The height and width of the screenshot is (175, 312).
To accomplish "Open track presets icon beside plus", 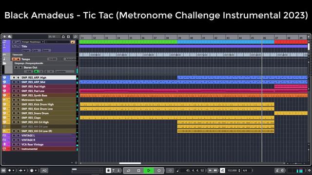I will point(10,37).
